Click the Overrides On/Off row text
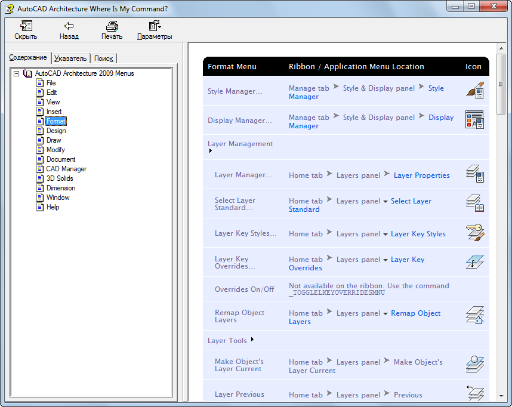Image resolution: width=512 pixels, height=407 pixels. 244,289
